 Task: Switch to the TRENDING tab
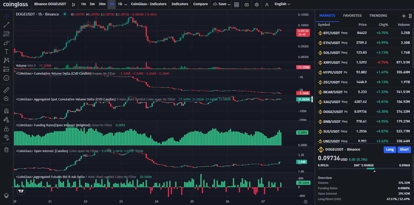[378, 15]
